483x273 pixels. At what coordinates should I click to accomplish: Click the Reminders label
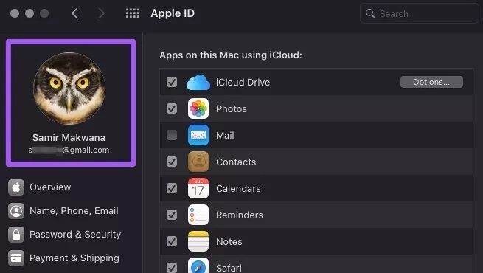click(240, 215)
